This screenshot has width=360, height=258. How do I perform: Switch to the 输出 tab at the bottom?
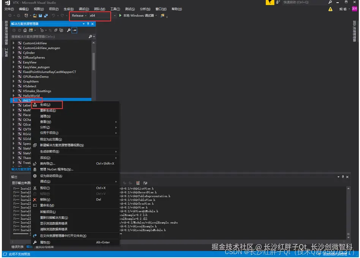tap(29, 247)
